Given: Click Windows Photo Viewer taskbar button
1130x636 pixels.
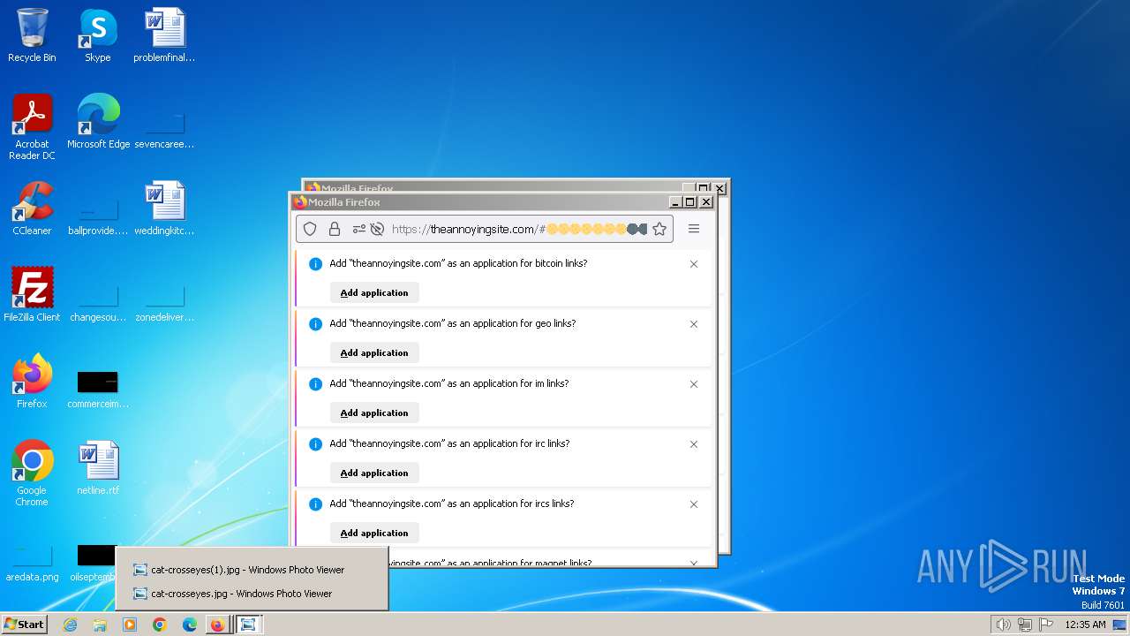Looking at the screenshot, I should [249, 625].
